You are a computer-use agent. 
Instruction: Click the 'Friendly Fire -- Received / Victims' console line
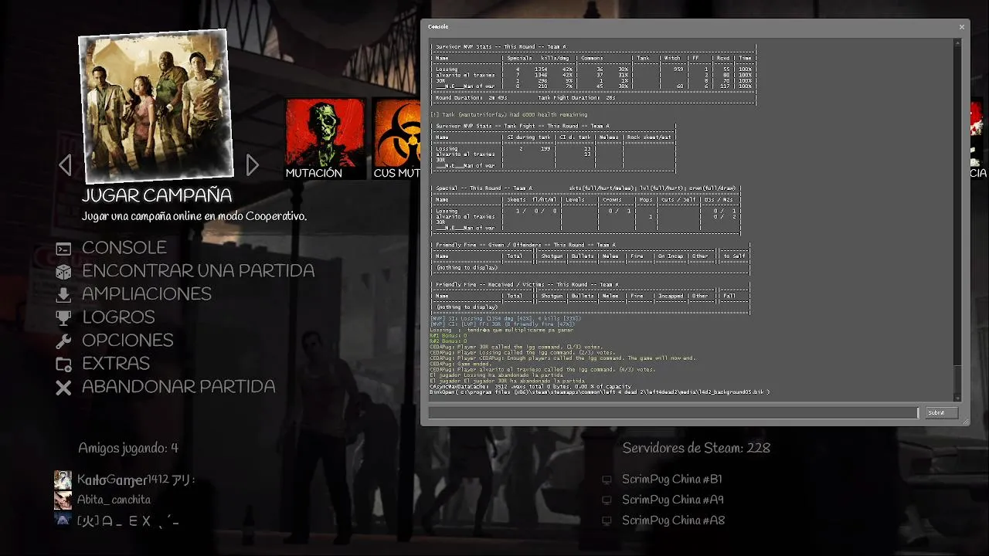coord(527,285)
